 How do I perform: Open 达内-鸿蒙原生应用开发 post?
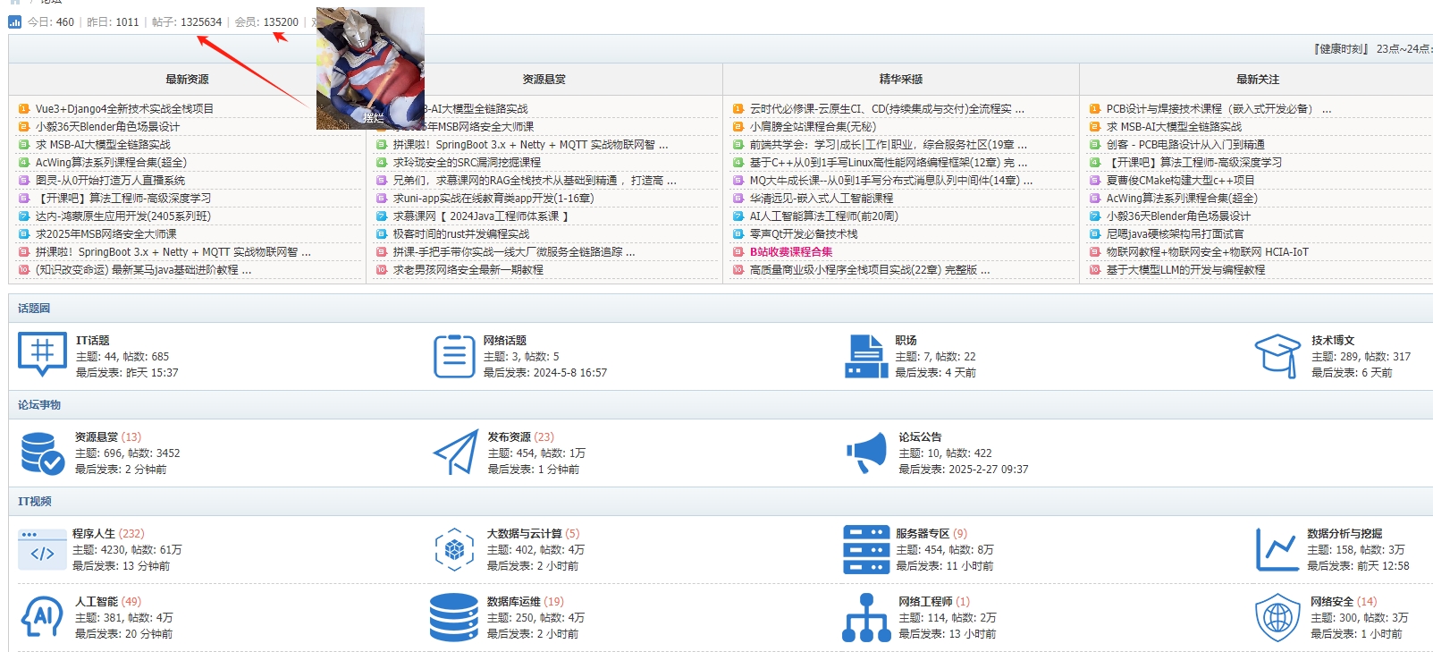coord(123,216)
